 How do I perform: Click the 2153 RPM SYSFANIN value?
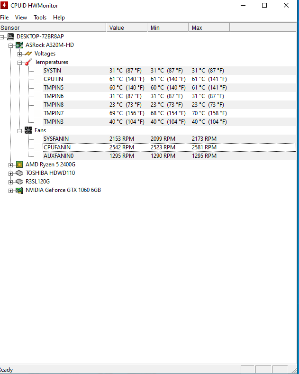[122, 139]
